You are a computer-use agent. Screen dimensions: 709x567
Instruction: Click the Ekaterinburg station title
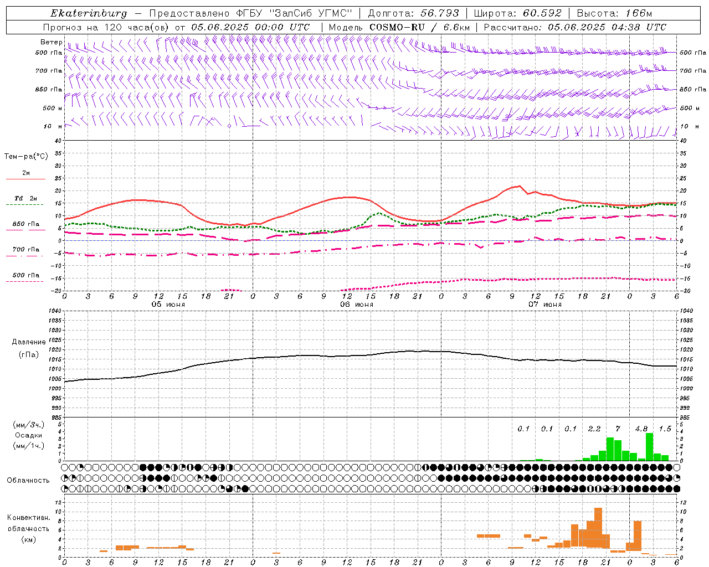(89, 13)
